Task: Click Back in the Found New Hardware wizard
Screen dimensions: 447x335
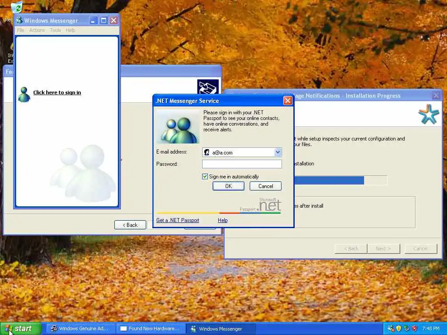Action: pyautogui.click(x=130, y=225)
